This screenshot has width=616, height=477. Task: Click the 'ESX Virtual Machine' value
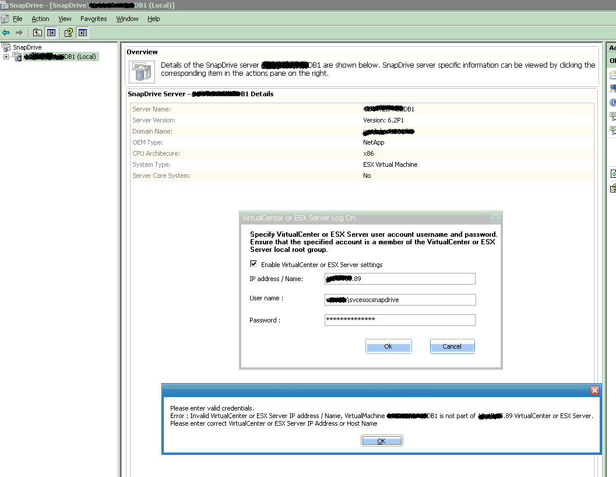pyautogui.click(x=390, y=164)
